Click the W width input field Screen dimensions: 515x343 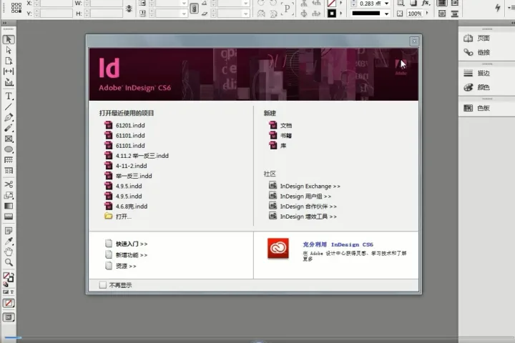(x=106, y=4)
